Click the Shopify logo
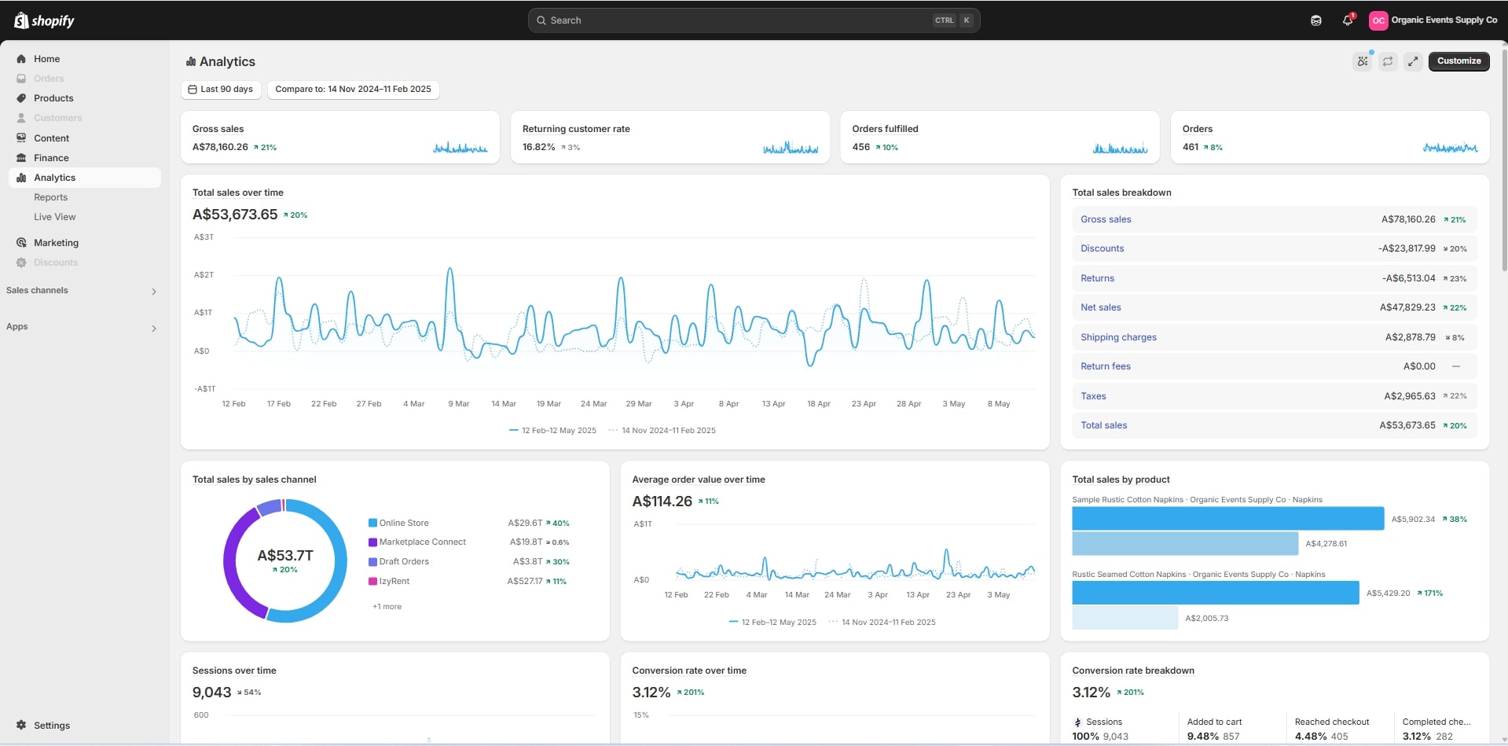 click(45, 20)
